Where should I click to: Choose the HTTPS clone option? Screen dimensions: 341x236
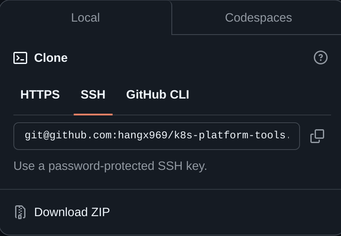40,95
